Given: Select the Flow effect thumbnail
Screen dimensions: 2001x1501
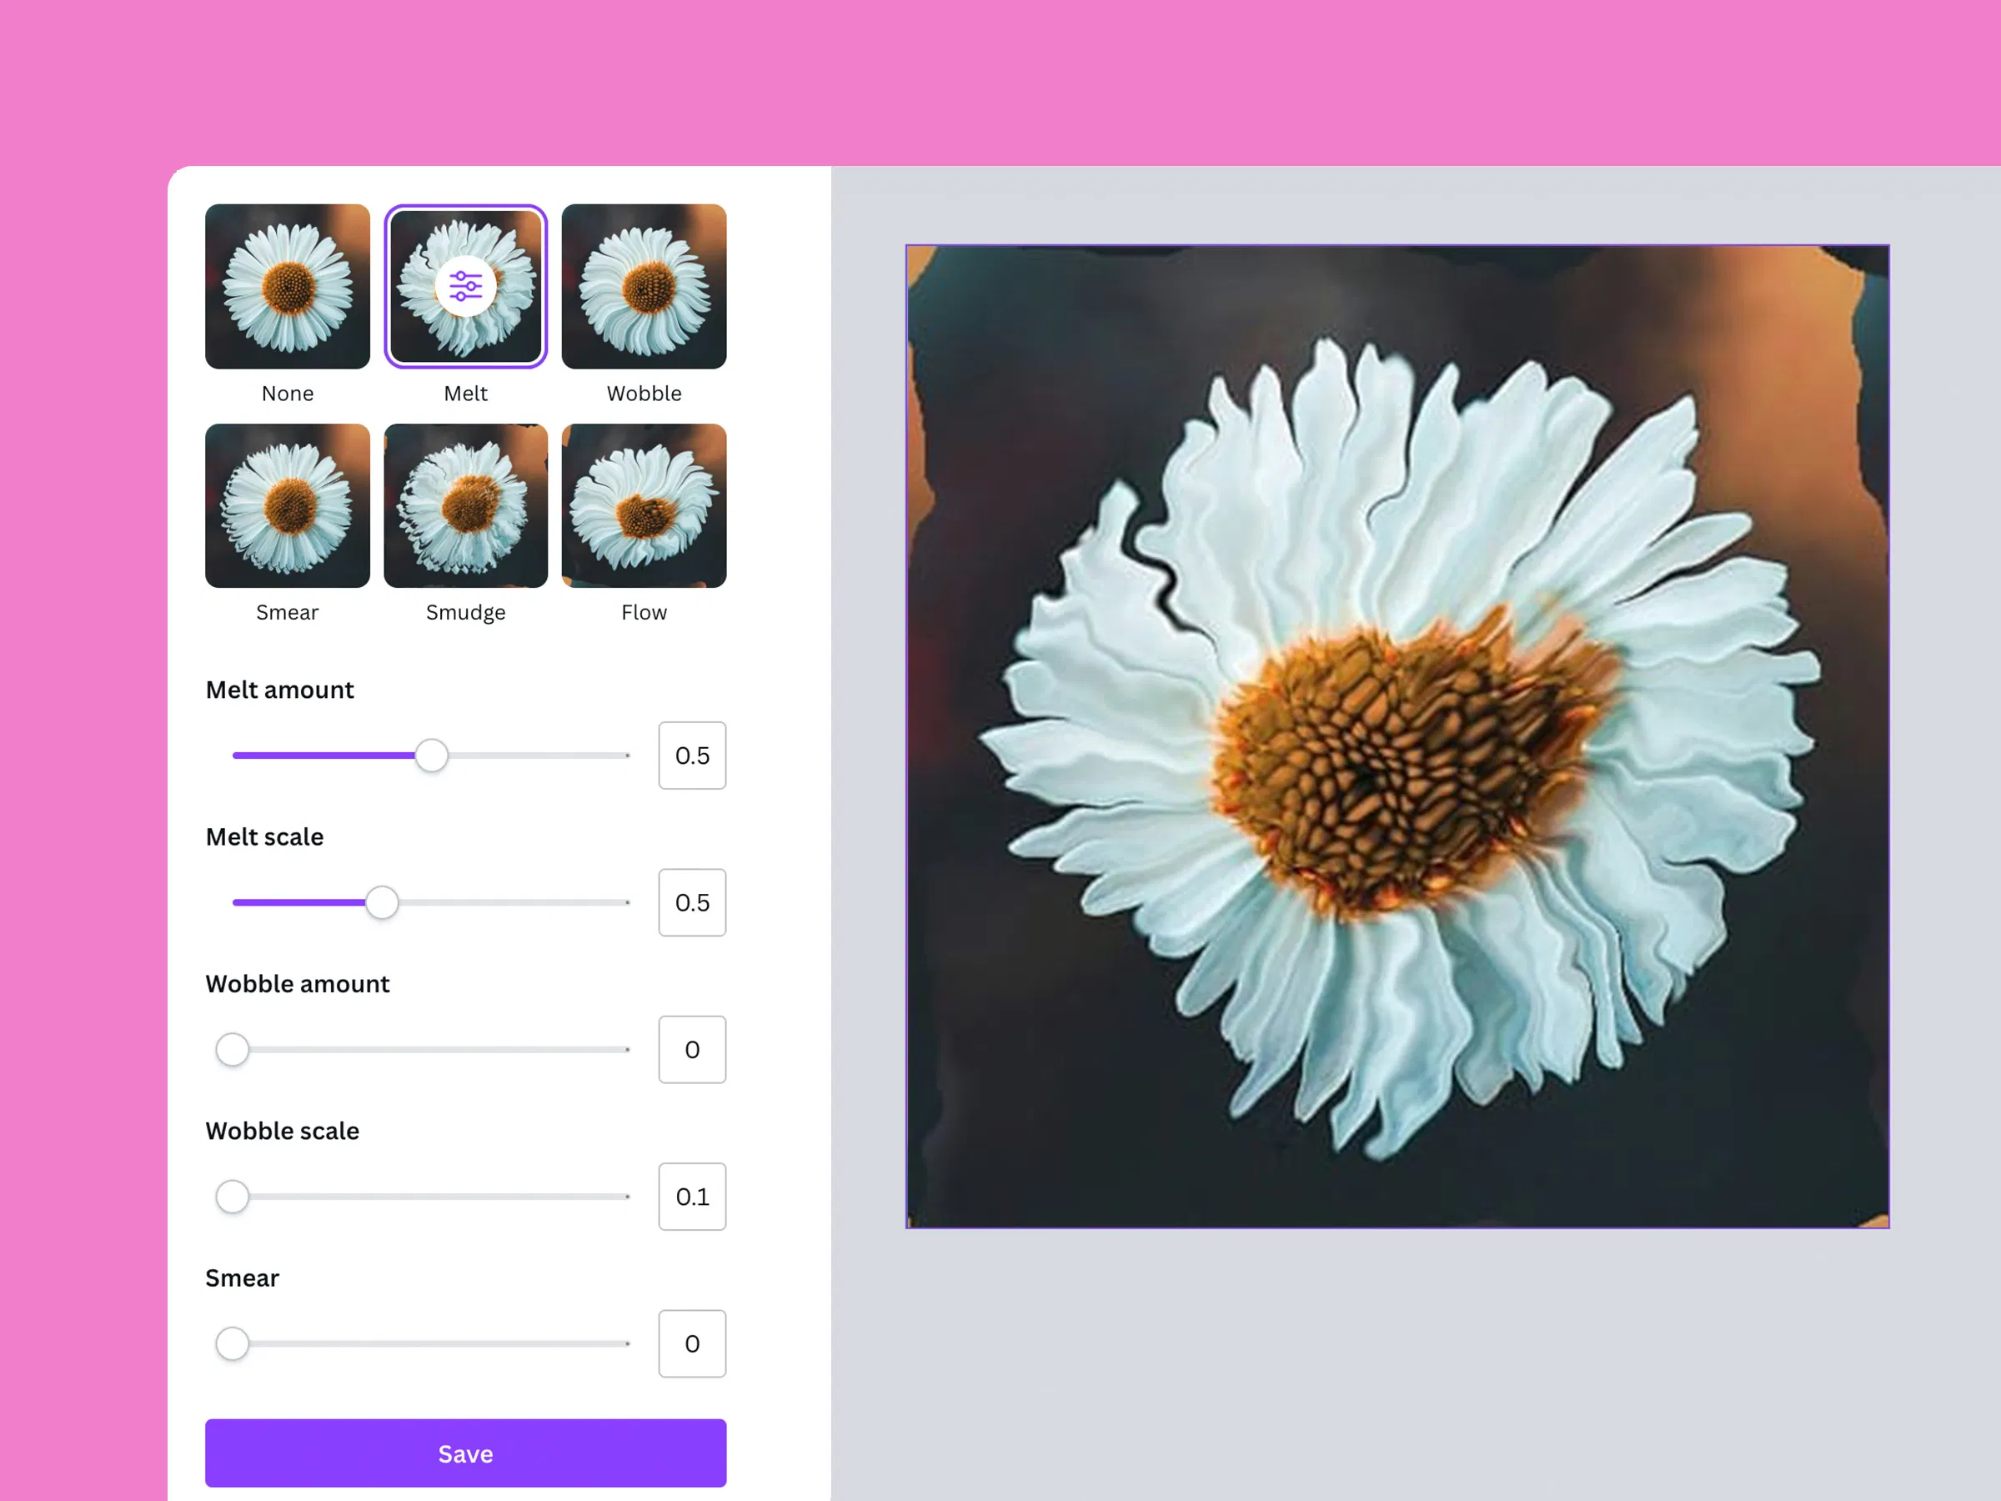Looking at the screenshot, I should pos(644,506).
